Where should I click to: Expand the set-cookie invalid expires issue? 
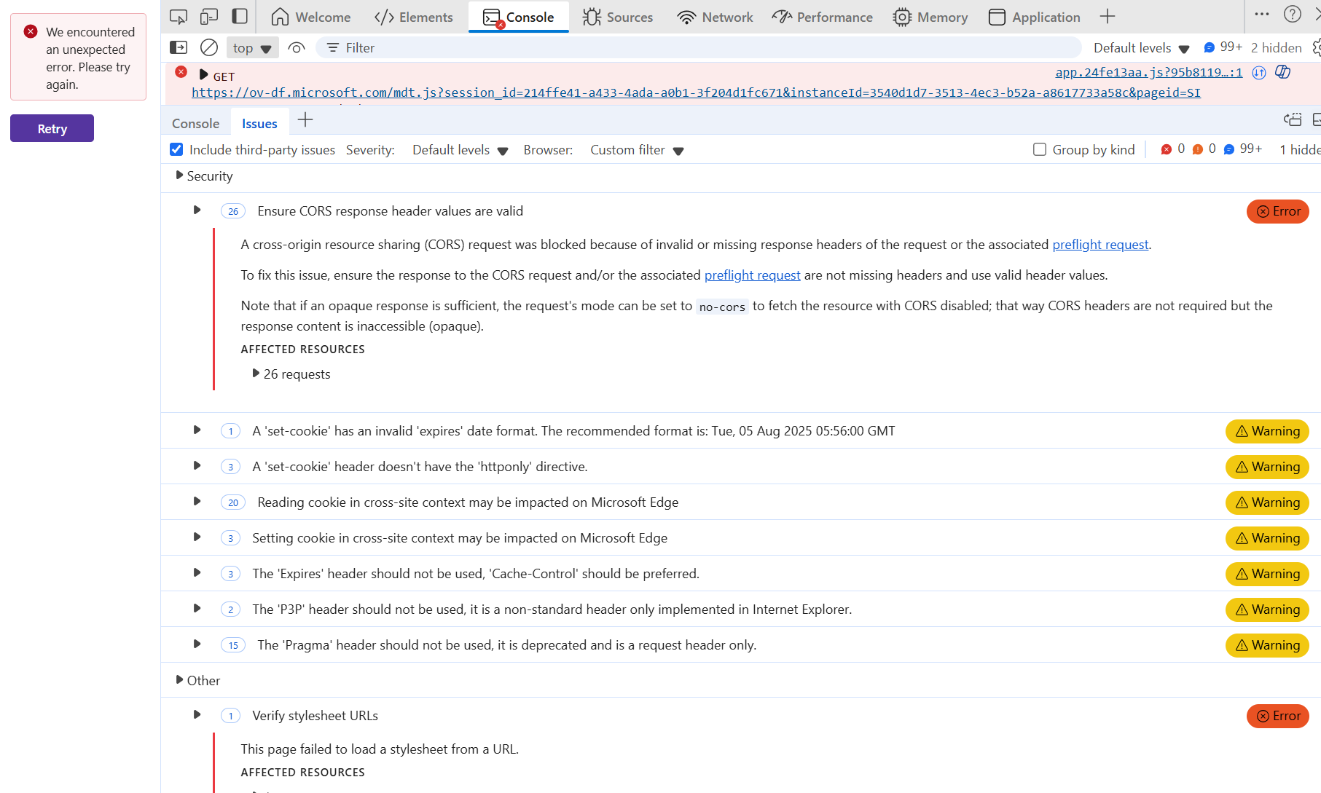[x=197, y=430]
